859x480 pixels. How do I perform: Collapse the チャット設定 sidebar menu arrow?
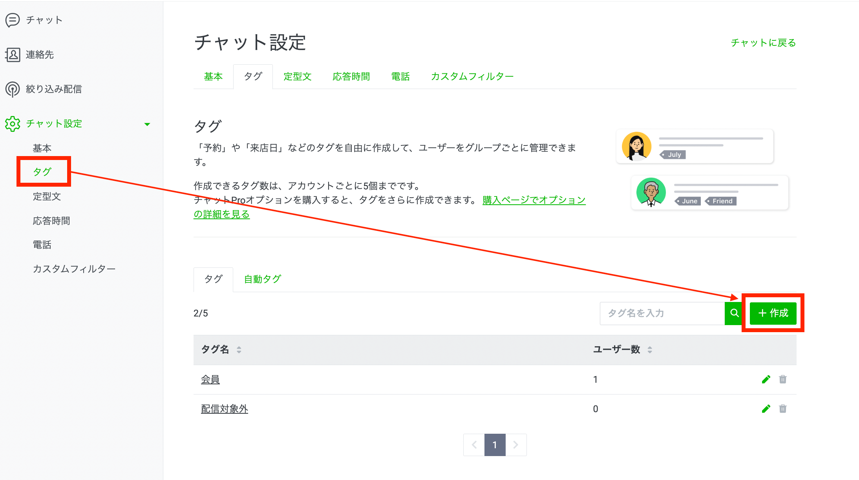click(x=147, y=124)
